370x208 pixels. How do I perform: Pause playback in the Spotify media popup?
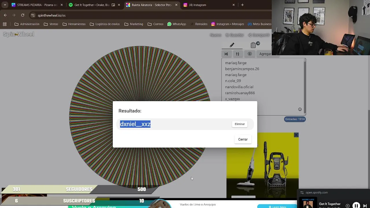[356, 206]
